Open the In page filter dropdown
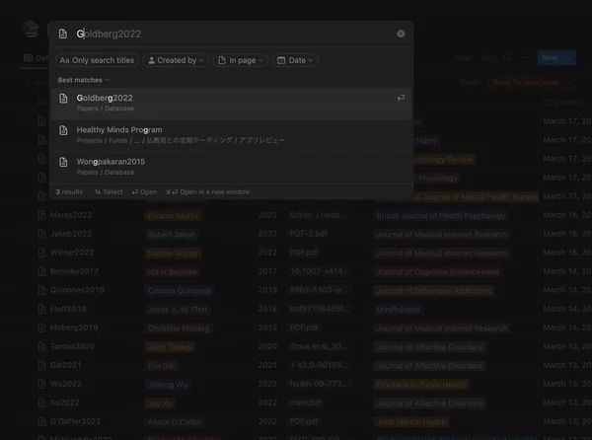The height and width of the screenshot is (440, 592). [241, 60]
